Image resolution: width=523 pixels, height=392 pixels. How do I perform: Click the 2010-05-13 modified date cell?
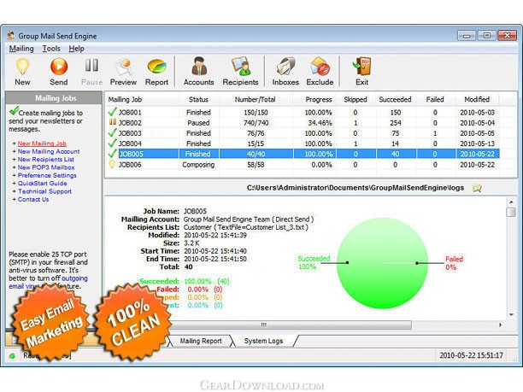(x=478, y=143)
